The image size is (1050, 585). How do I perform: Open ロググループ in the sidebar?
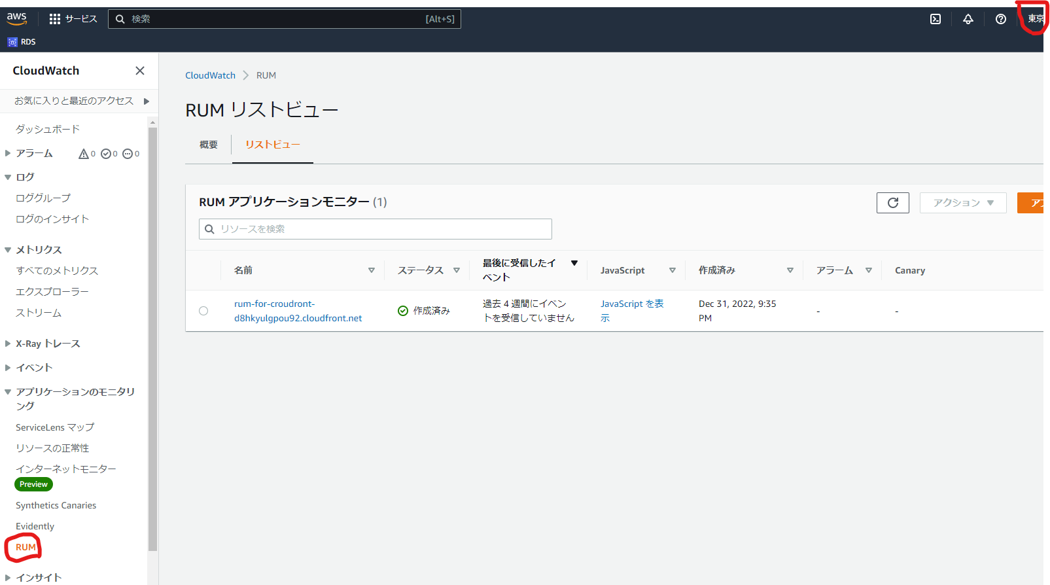tap(43, 198)
